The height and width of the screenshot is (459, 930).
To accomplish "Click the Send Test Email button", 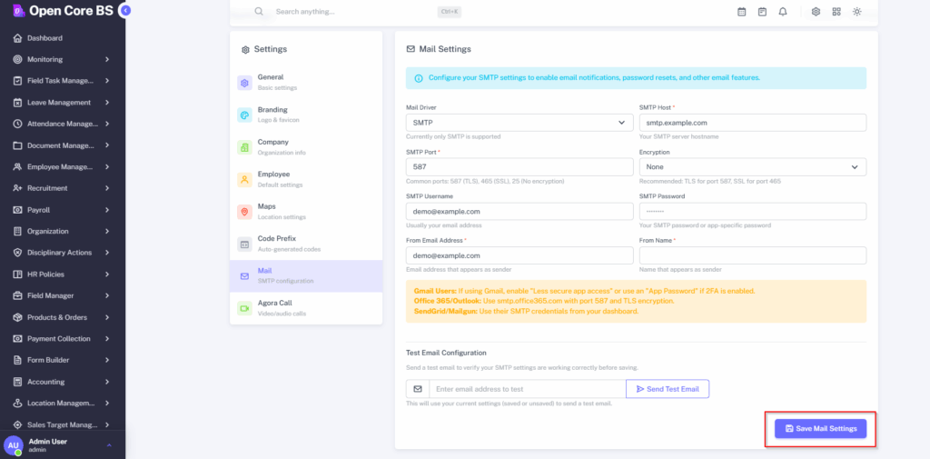I will [668, 389].
